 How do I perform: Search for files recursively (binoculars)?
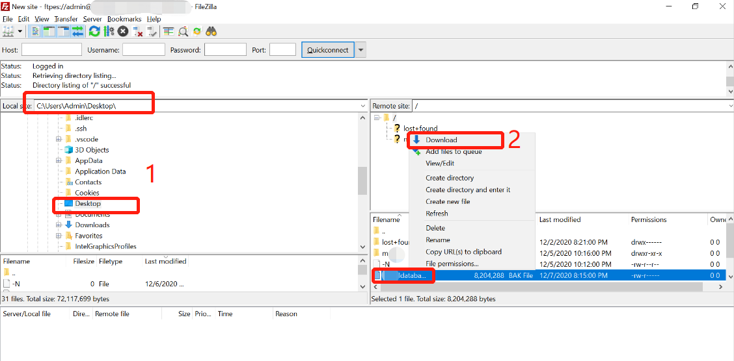click(211, 31)
